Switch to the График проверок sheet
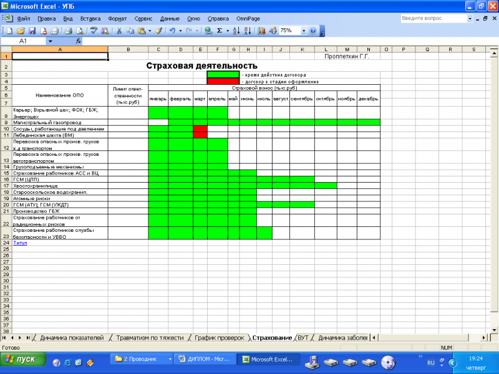The image size is (499, 374). coord(220,338)
